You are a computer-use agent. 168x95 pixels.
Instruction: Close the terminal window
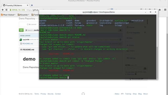pos(155,12)
